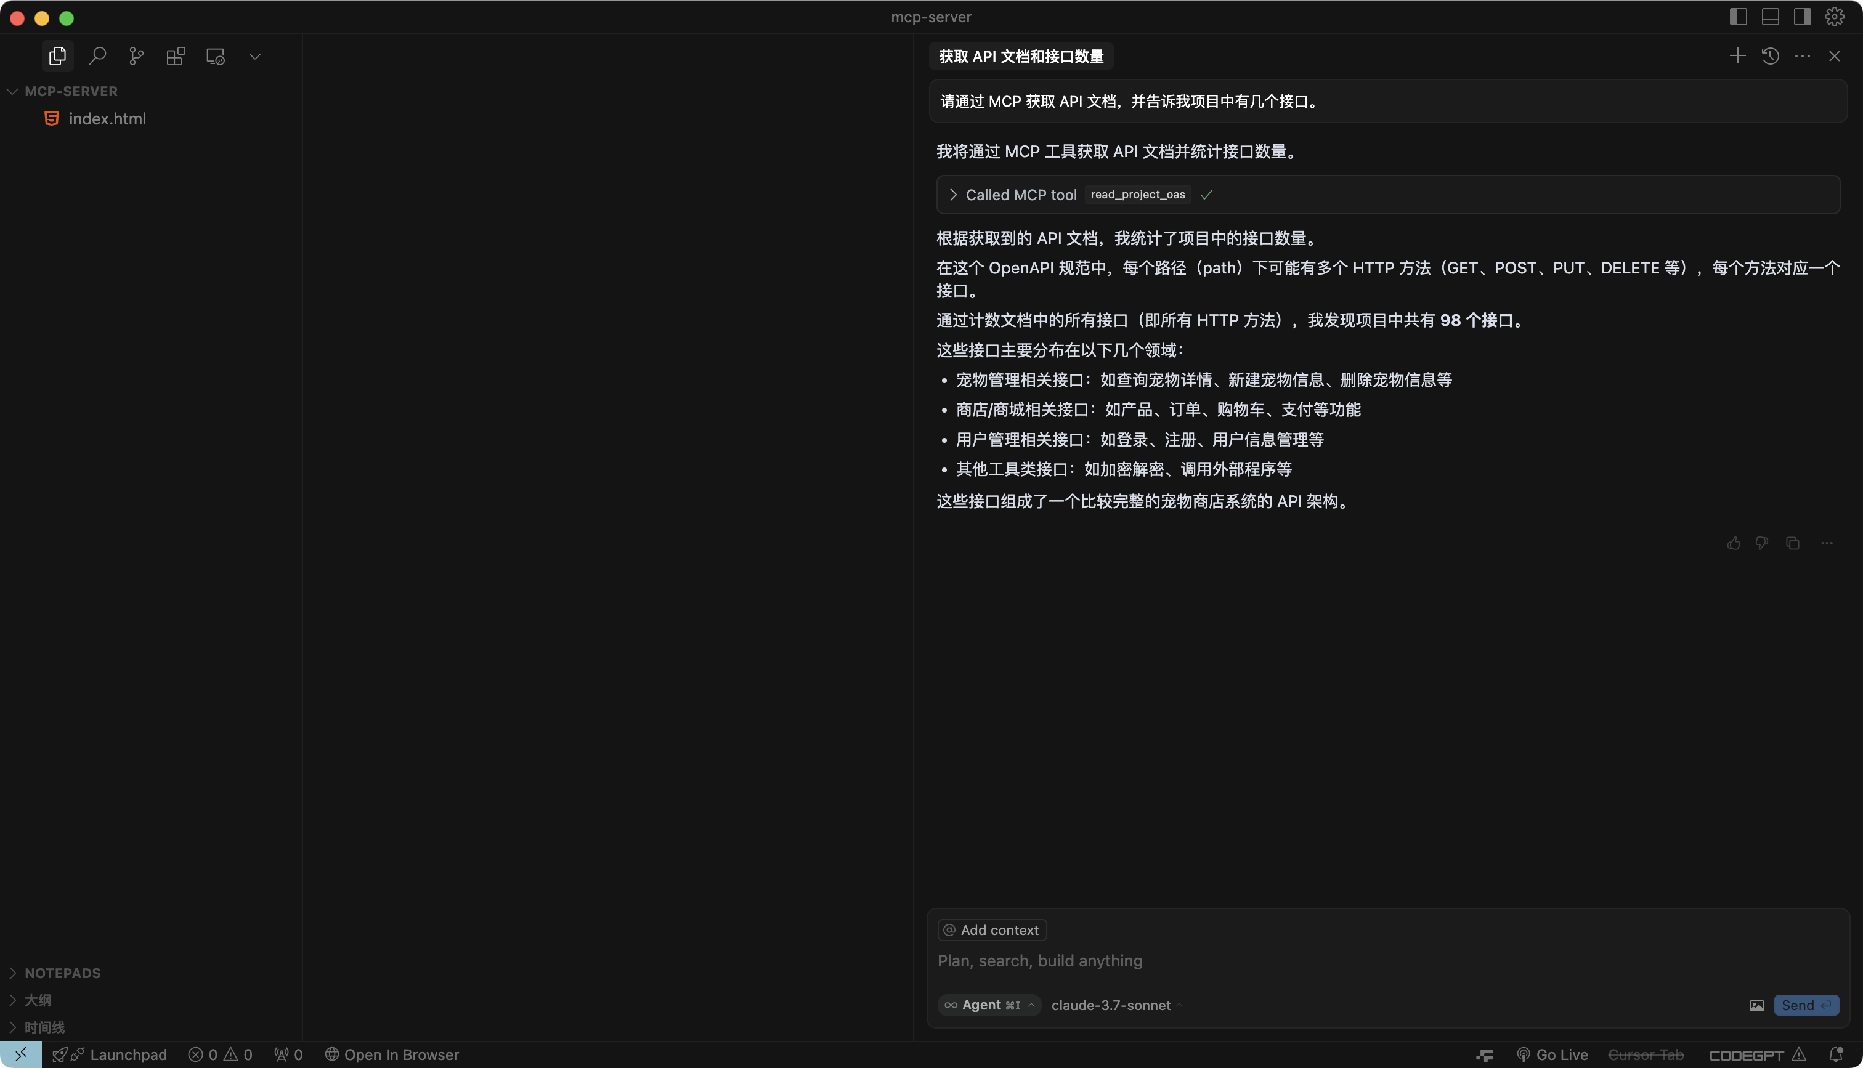
Task: Switch to the 获取 API 文档和接口数量 chat tab
Action: click(1020, 56)
